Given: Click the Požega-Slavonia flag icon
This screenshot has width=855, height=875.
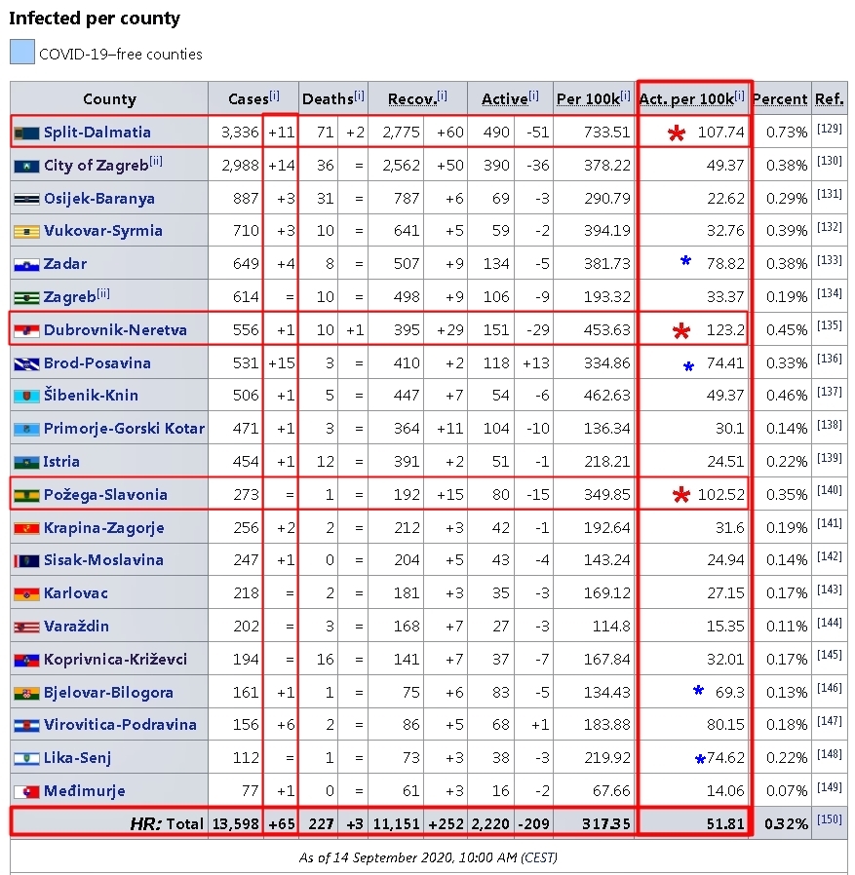Looking at the screenshot, I should pyautogui.click(x=26, y=496).
